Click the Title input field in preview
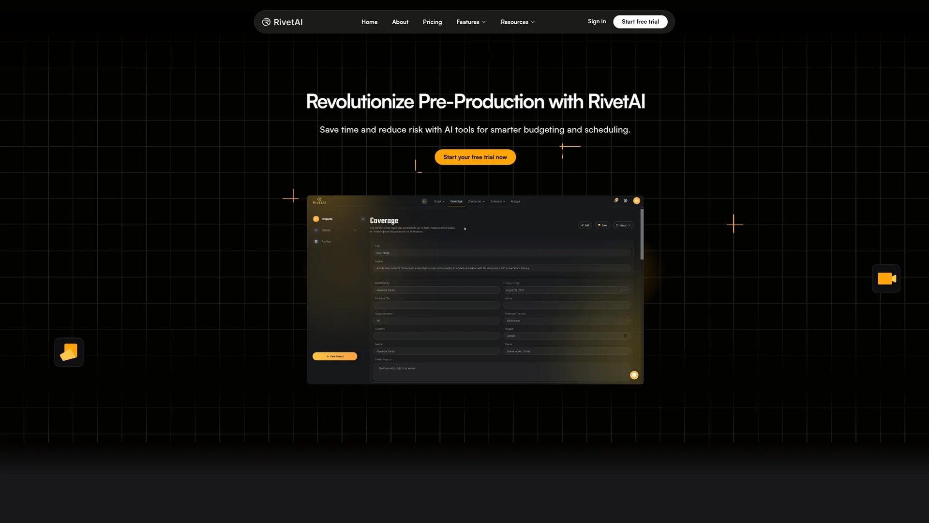Image resolution: width=929 pixels, height=523 pixels. 502,253
